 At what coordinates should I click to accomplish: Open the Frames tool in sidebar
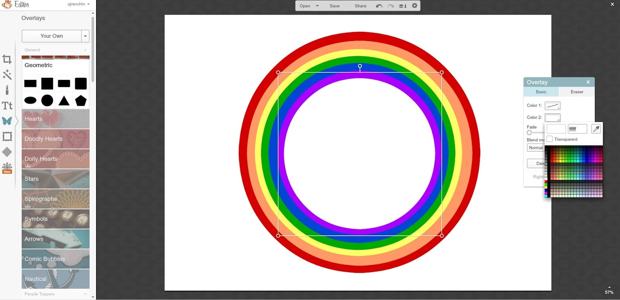[7, 136]
